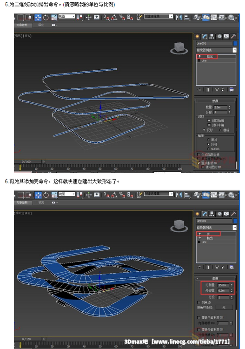Viewport: 245px width, 349px height.
Task: Open Hierarchy panel tab in upper screenshot
Action: (x=212, y=36)
